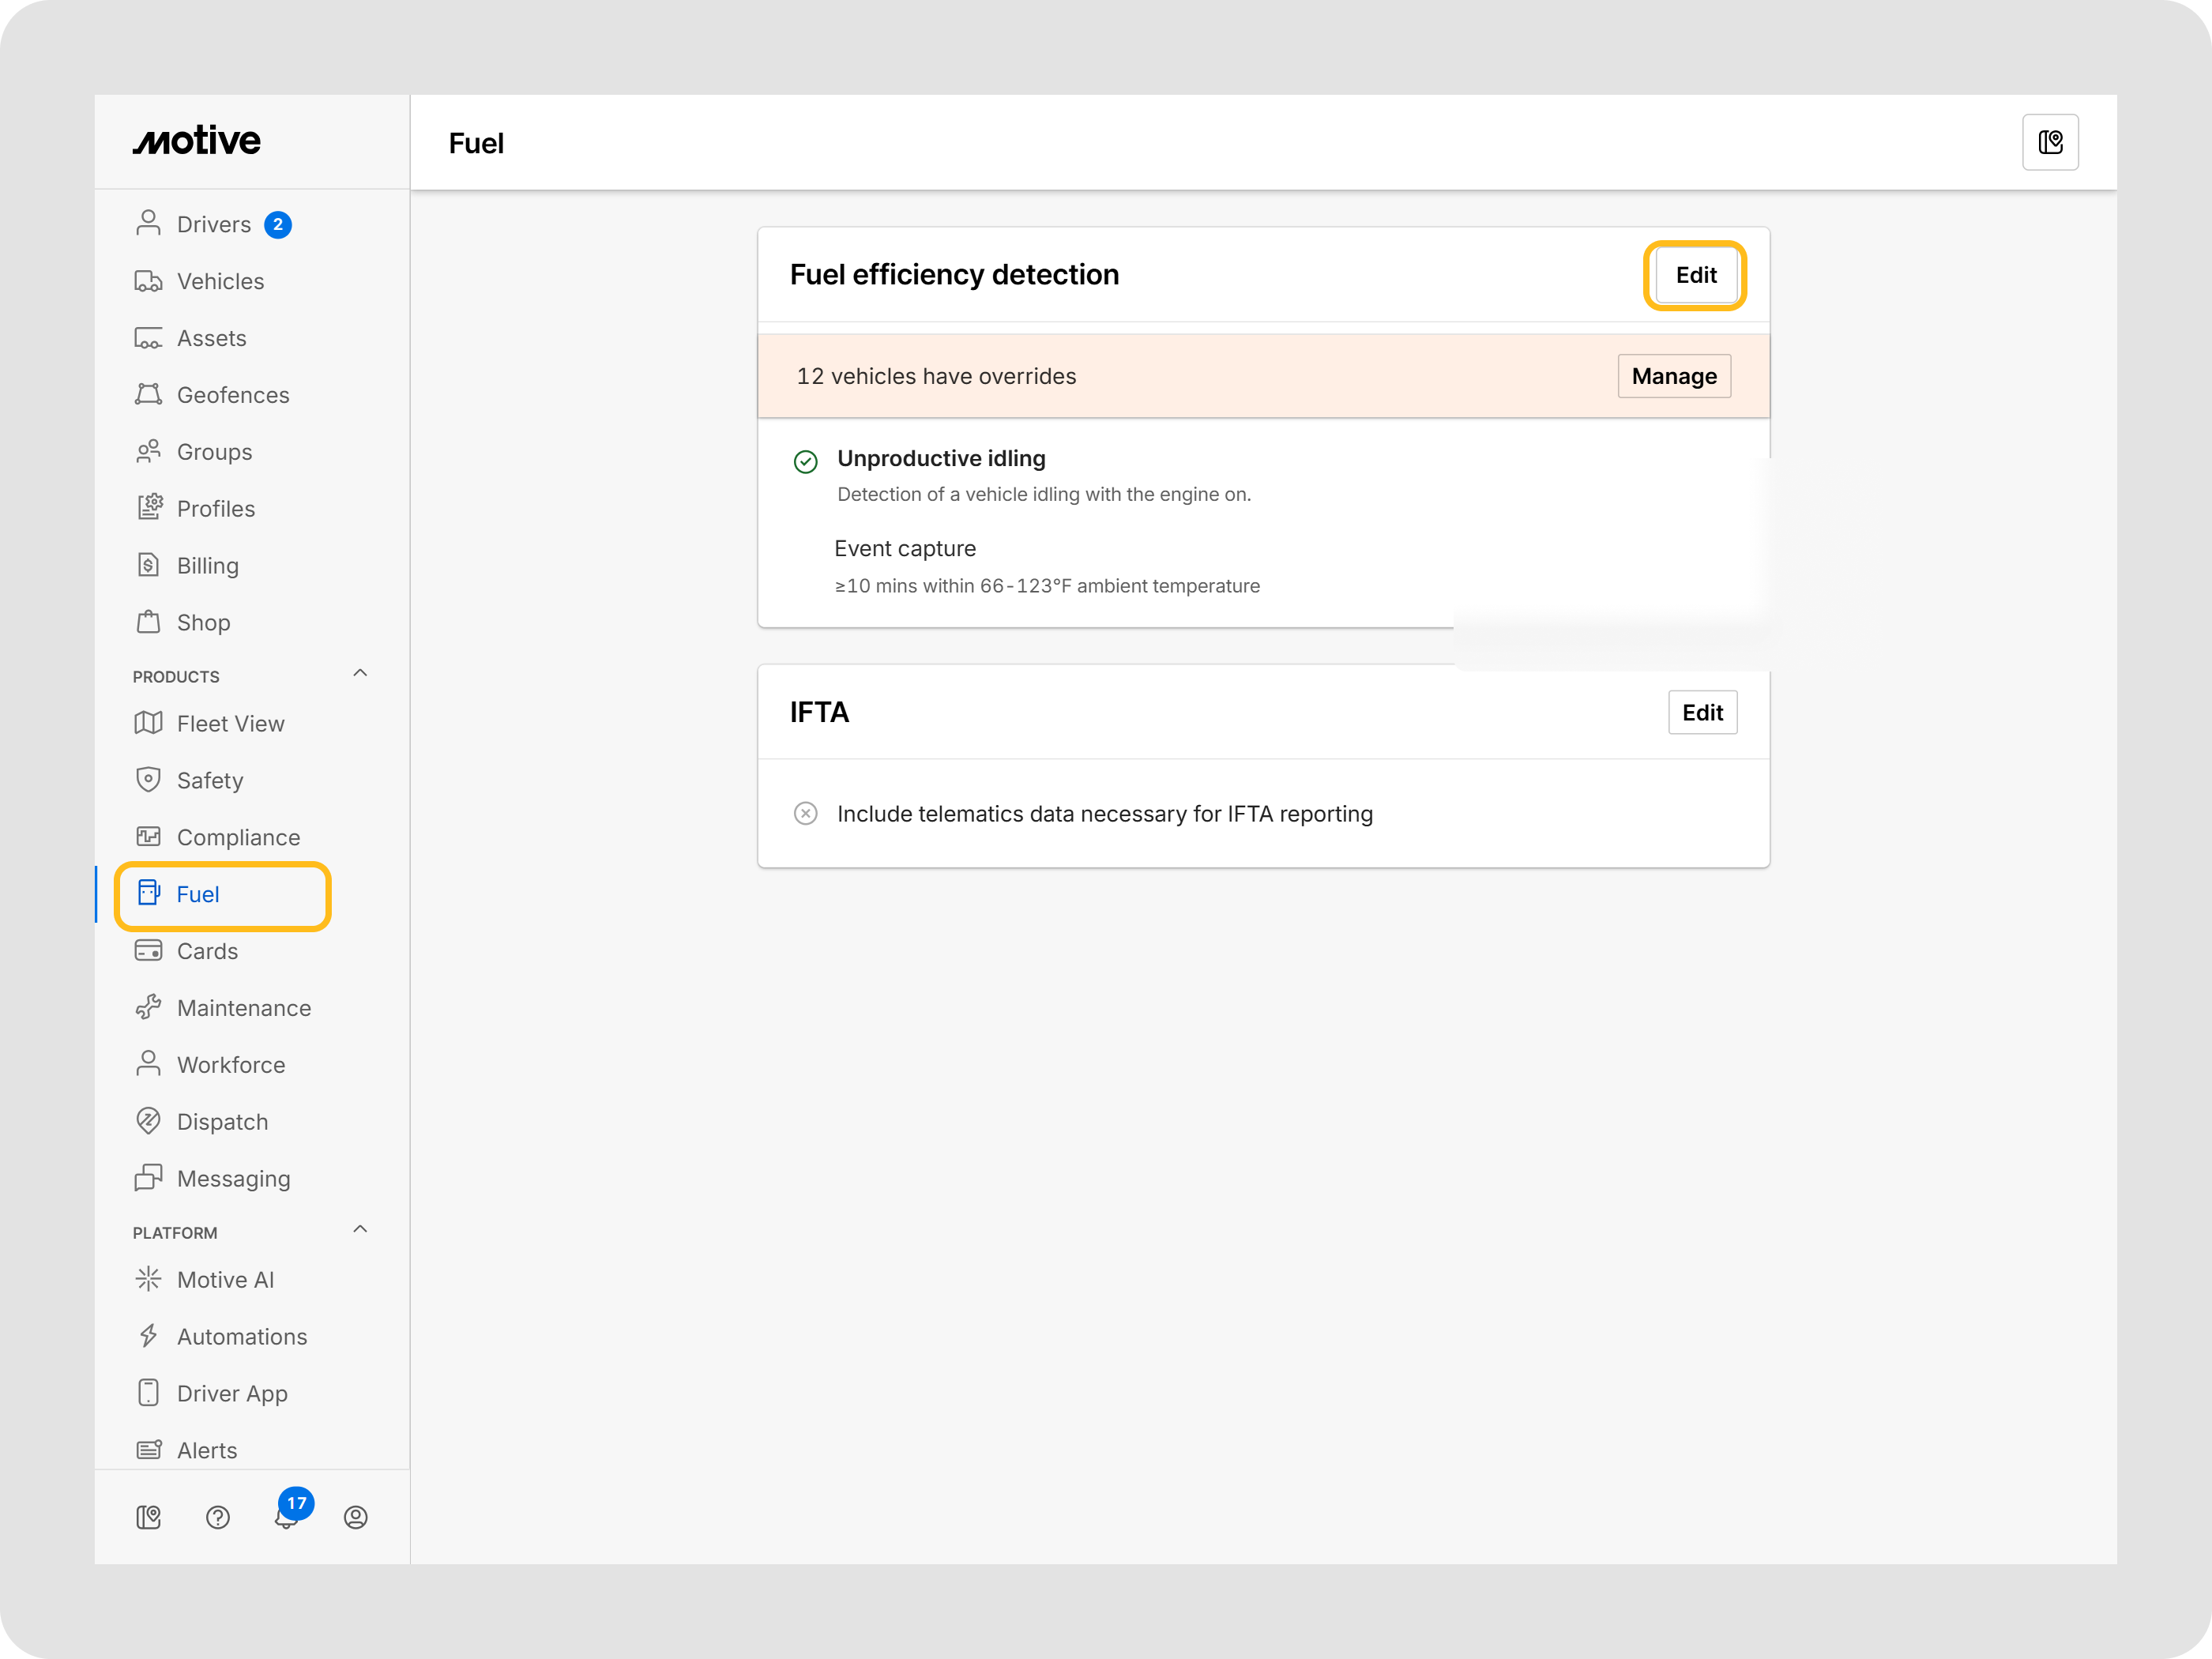Select Dispatch in the sidebar
Viewport: 2212px width, 1659px height.
222,1122
